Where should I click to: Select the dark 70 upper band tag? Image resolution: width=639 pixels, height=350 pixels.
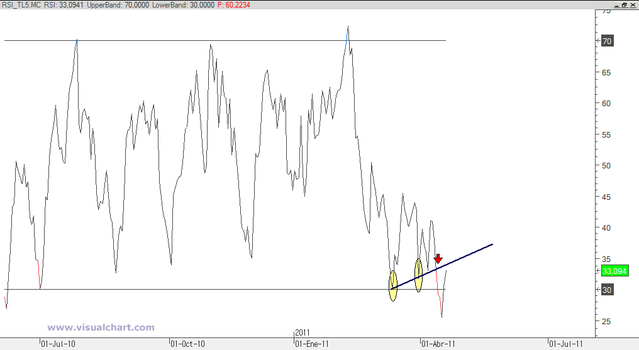[x=607, y=41]
